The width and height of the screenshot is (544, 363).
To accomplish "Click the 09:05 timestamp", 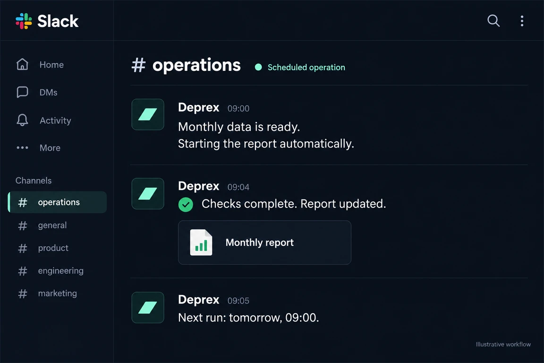I will (x=238, y=301).
